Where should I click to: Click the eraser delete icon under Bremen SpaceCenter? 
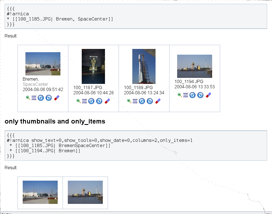coord(57,98)
